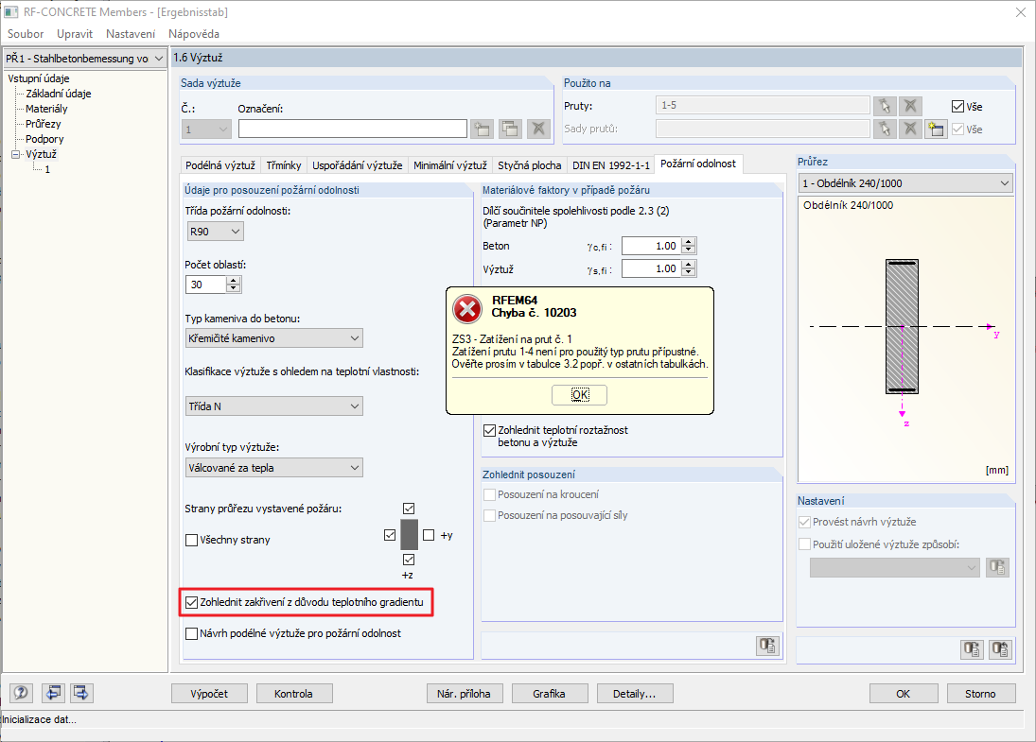The width and height of the screenshot is (1036, 742).
Task: Click the Kontrola button
Action: click(293, 694)
